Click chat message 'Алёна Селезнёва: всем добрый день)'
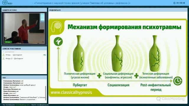Screen dimensions: 189x106 pyautogui.click(x=19, y=85)
